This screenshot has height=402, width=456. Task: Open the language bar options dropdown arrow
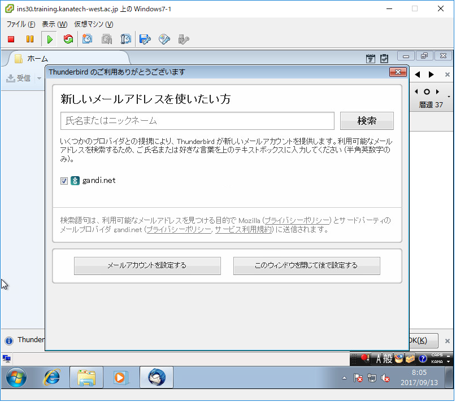(x=449, y=362)
